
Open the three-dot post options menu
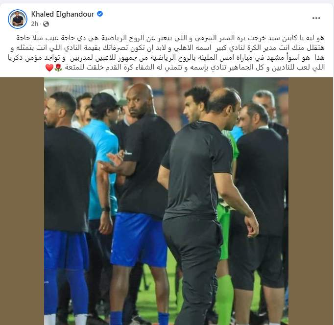316,18
